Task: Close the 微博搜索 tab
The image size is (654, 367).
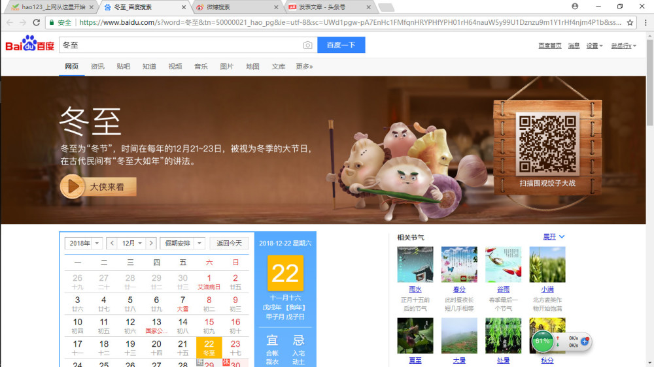Action: click(276, 7)
